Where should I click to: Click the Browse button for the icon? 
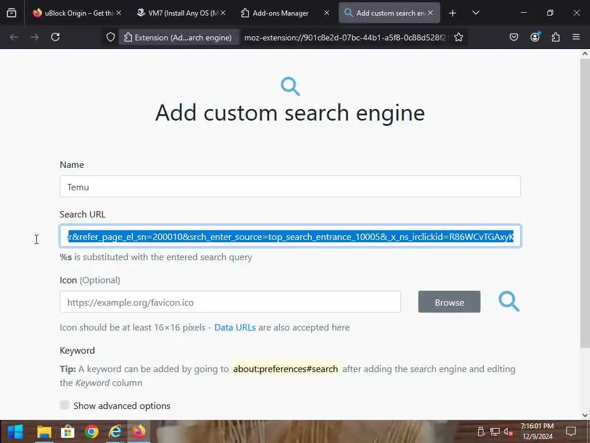[x=449, y=302]
